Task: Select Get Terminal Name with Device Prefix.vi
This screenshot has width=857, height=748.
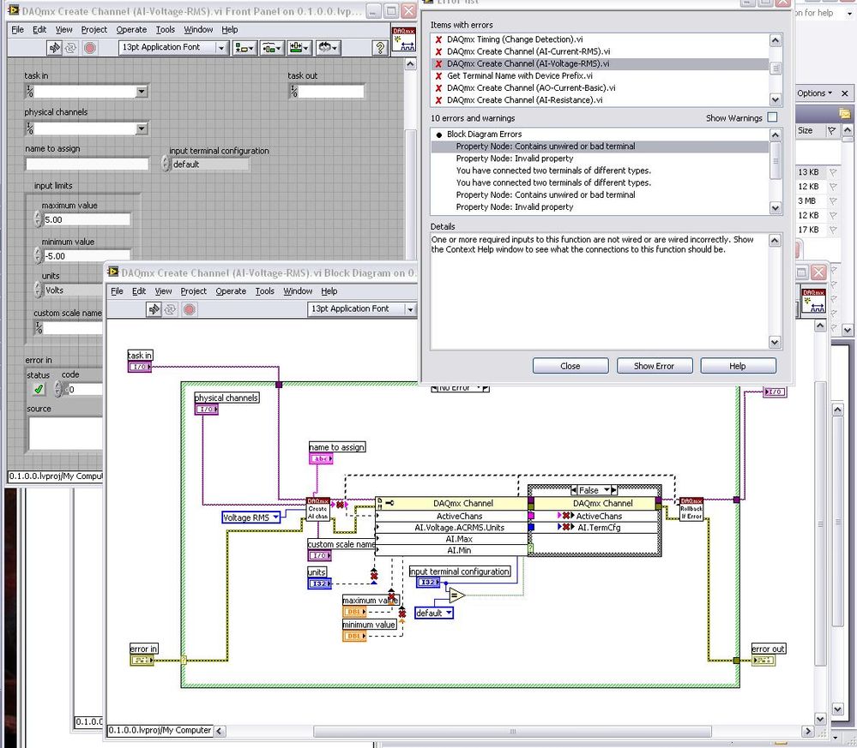Action: 601,76
